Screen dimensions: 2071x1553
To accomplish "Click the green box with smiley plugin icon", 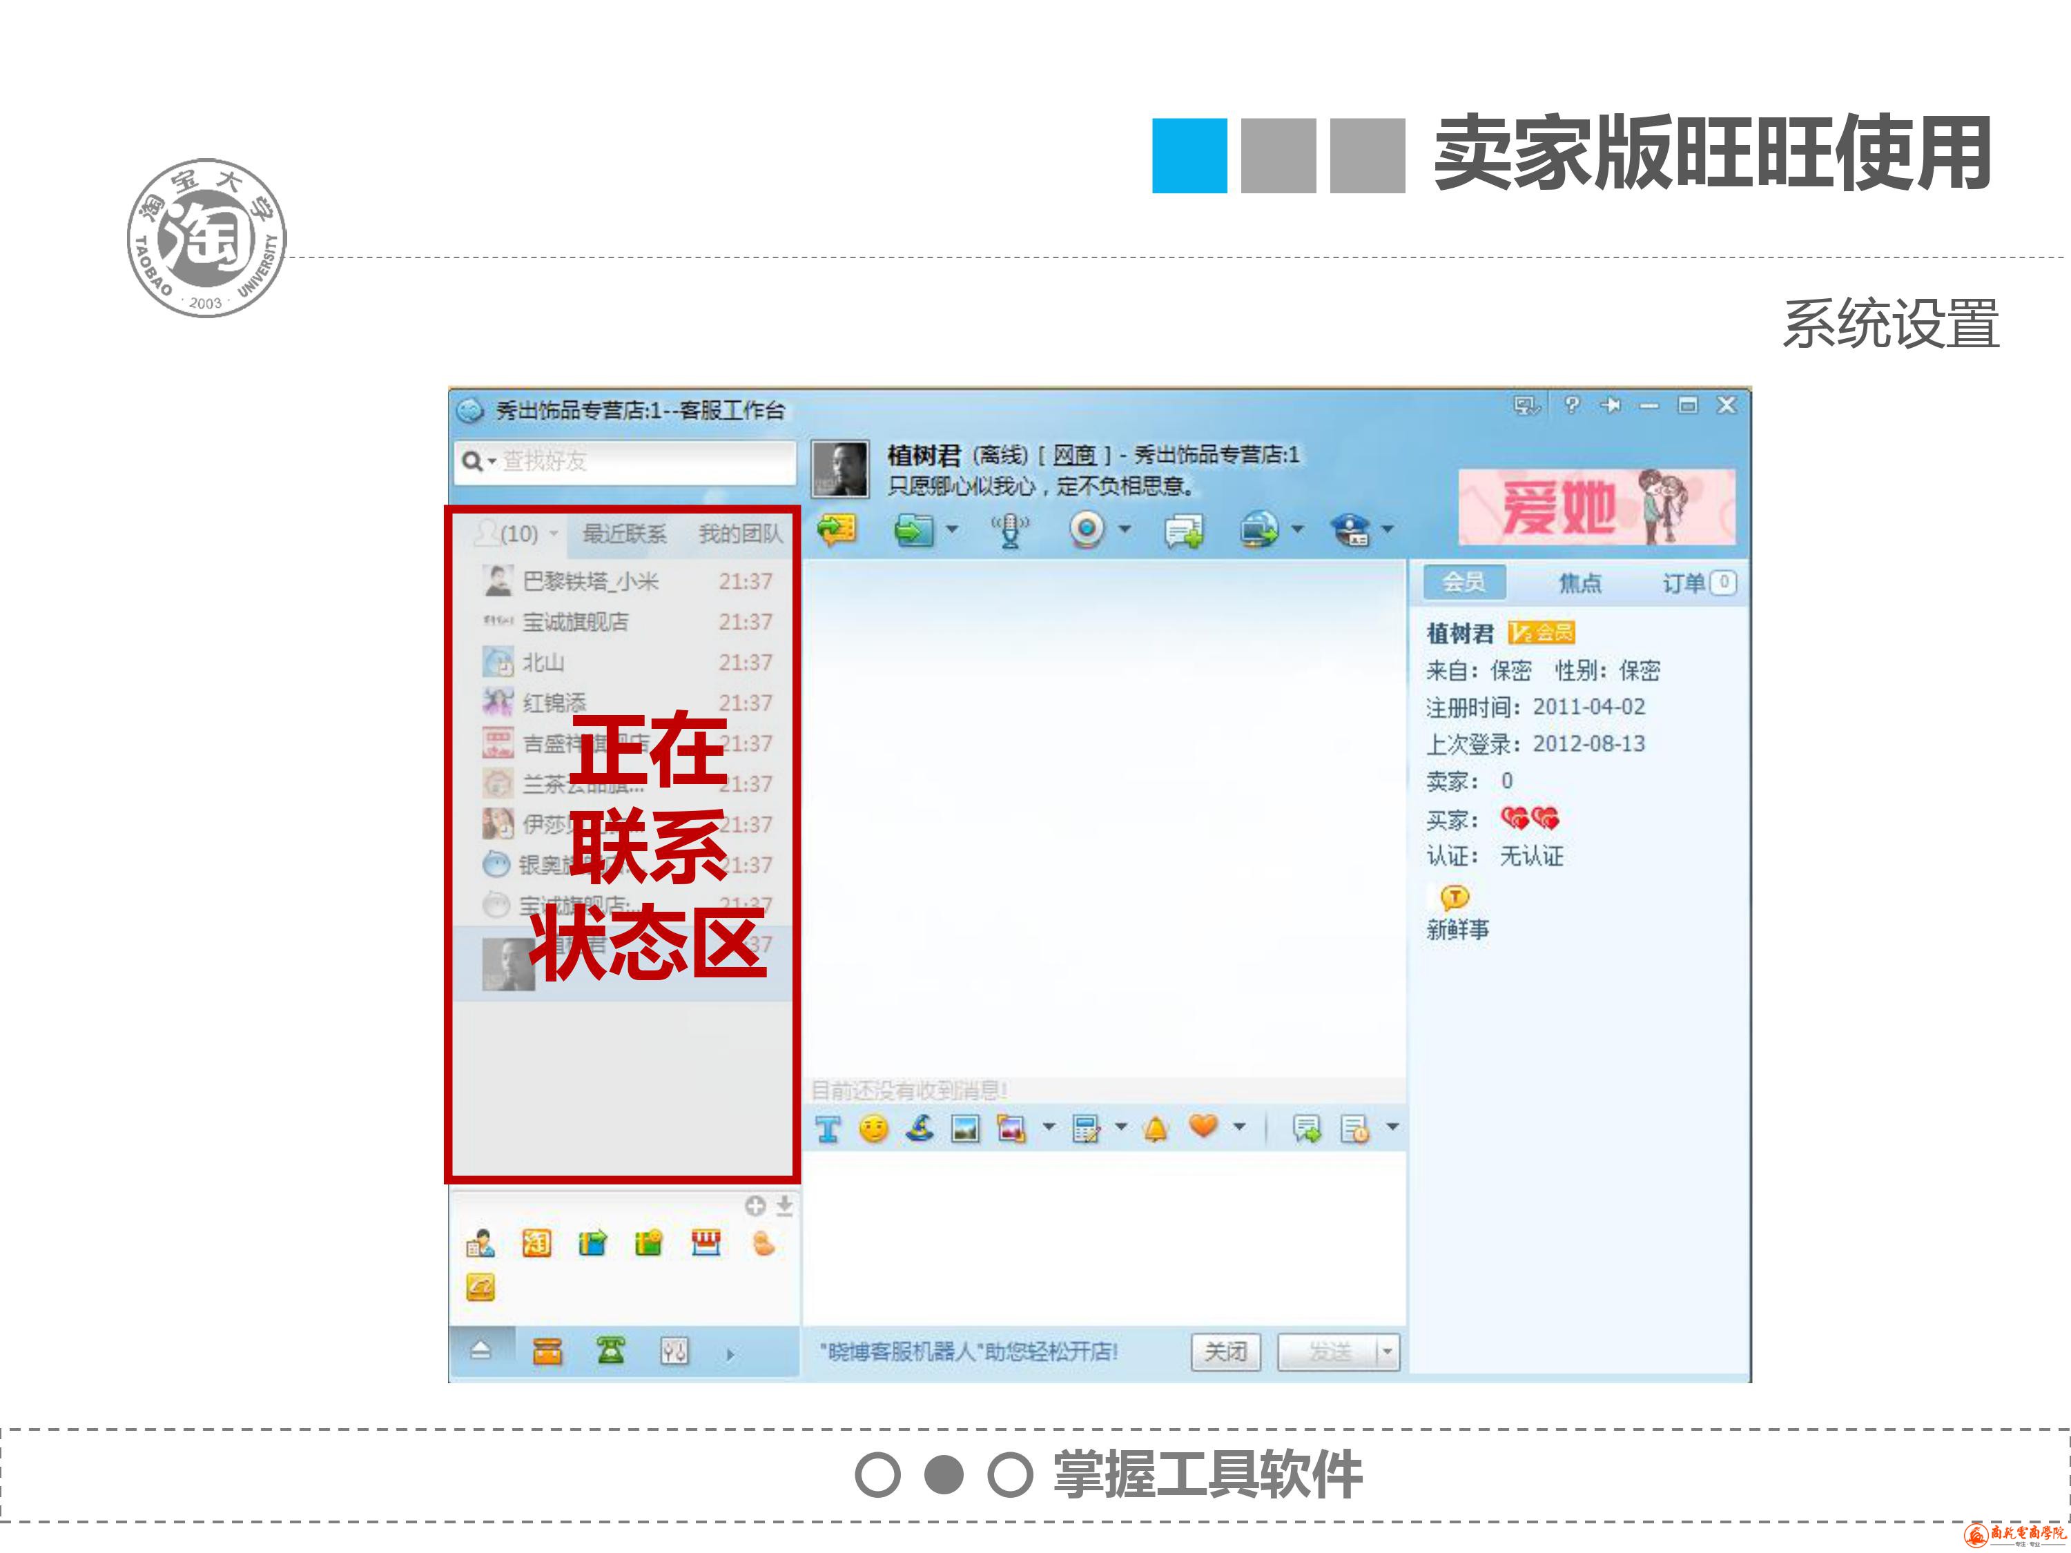I will click(x=648, y=1243).
